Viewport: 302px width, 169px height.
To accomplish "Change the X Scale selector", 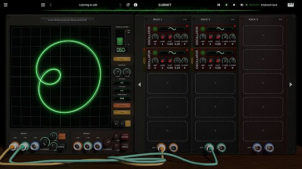I will [122, 83].
